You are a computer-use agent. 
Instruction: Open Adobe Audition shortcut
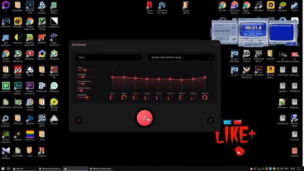(18, 88)
